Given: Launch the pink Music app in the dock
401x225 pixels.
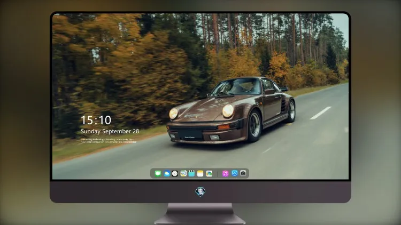Looking at the screenshot, I should pos(225,173).
